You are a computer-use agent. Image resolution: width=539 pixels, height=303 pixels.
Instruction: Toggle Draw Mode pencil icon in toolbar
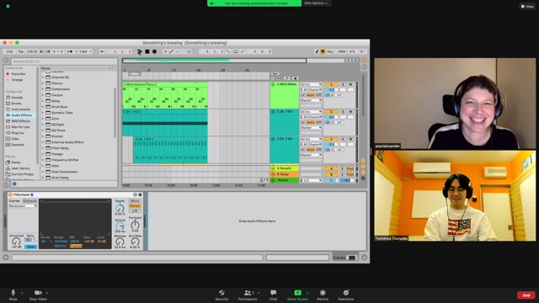click(x=317, y=51)
